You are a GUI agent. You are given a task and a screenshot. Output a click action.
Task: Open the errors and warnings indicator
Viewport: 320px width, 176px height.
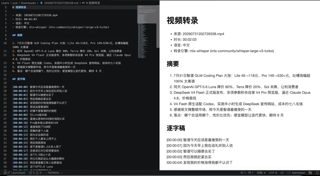click(x=35, y=173)
